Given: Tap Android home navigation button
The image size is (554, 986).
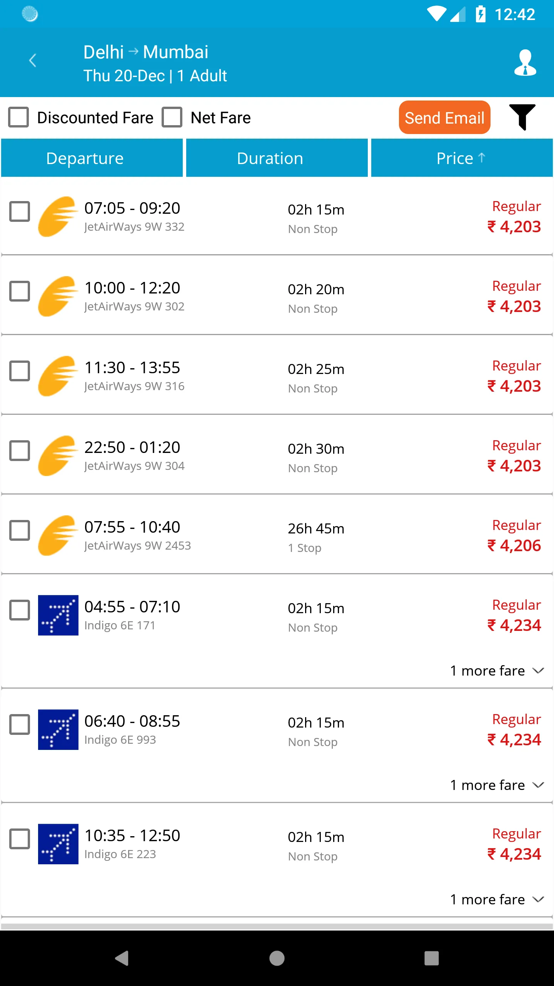Looking at the screenshot, I should [x=277, y=958].
